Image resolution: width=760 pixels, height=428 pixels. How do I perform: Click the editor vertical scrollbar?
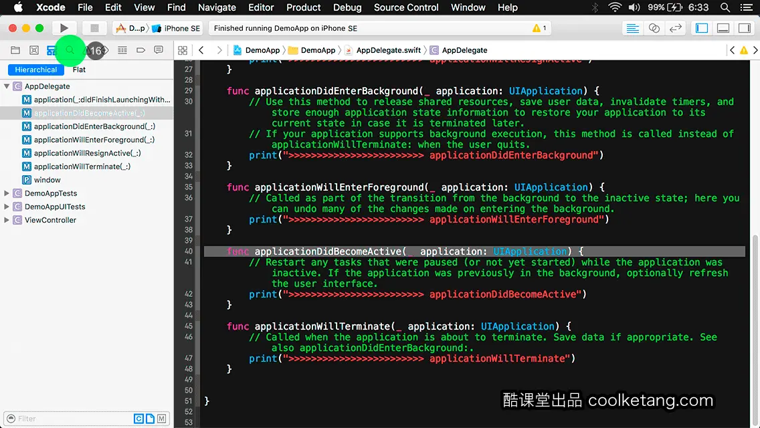[755, 330]
